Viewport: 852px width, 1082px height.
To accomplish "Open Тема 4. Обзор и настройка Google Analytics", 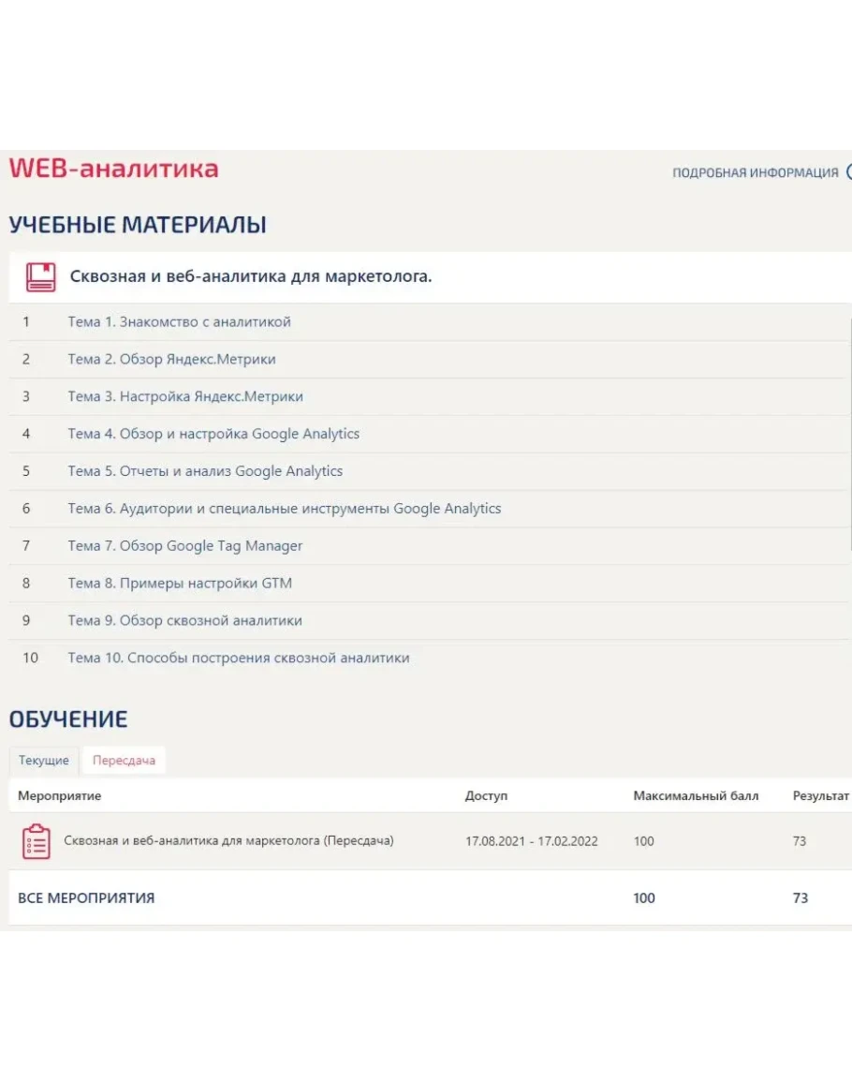I will click(213, 435).
